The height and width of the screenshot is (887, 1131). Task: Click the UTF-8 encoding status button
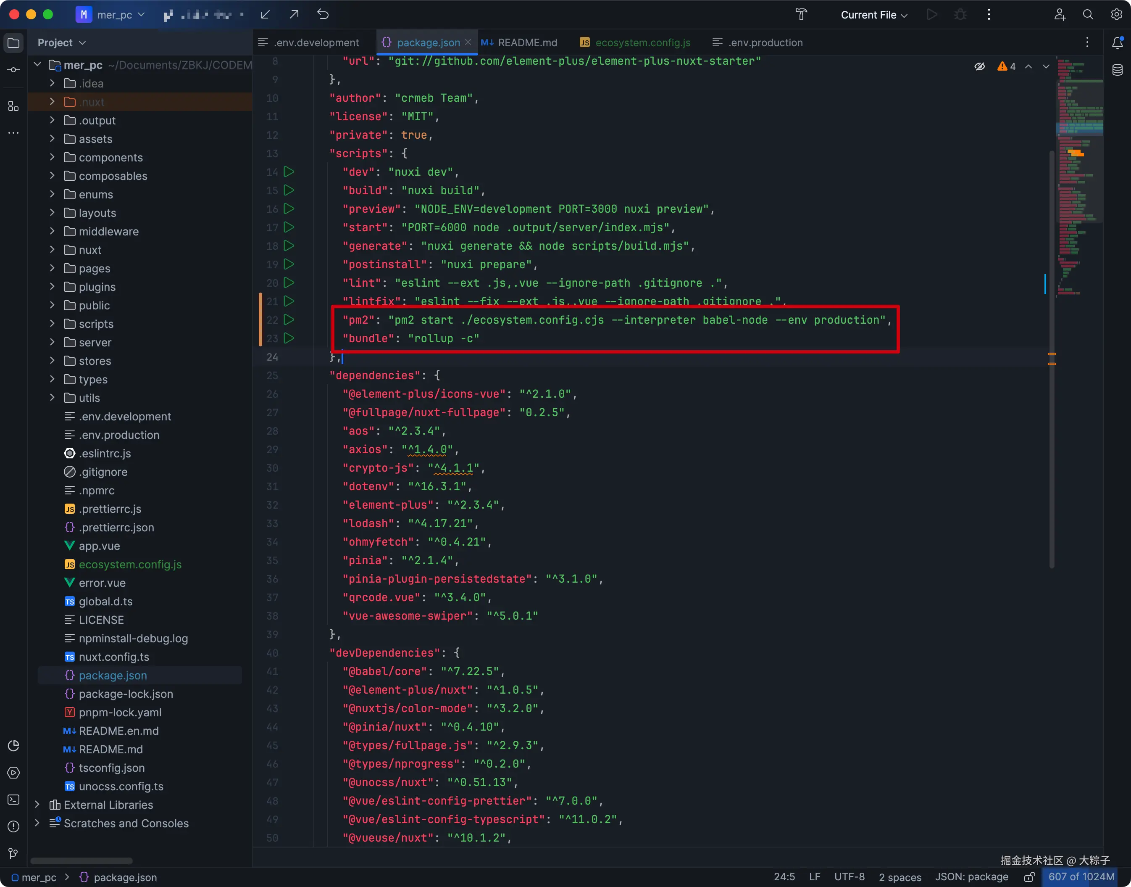pyautogui.click(x=849, y=877)
